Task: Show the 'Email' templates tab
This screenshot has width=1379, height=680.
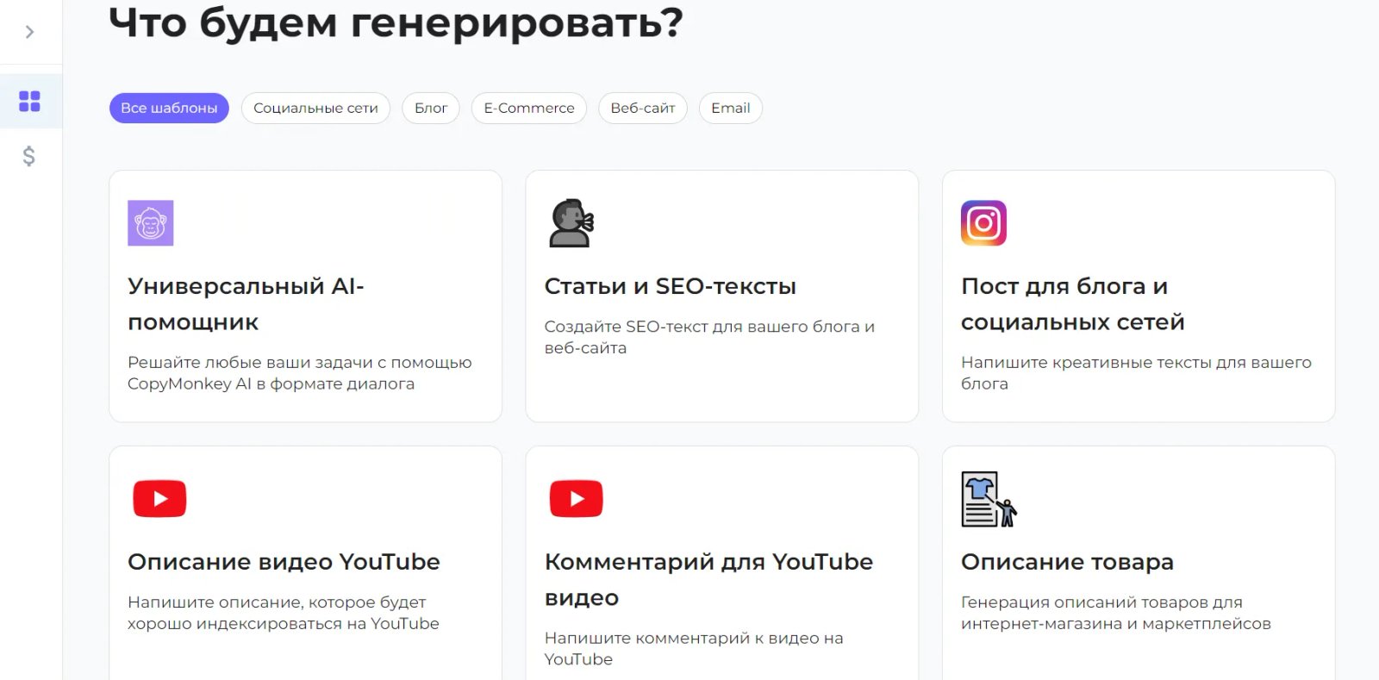Action: point(731,108)
